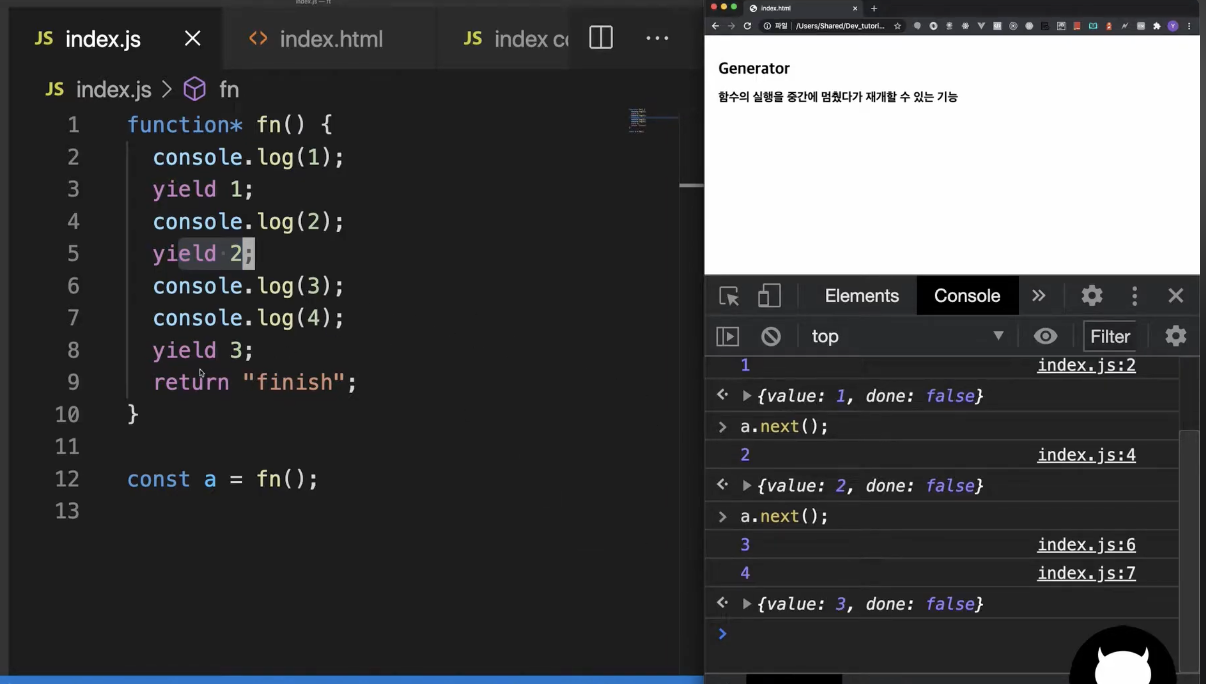Show more DevTools tabs chevron
The width and height of the screenshot is (1206, 684).
(x=1038, y=296)
